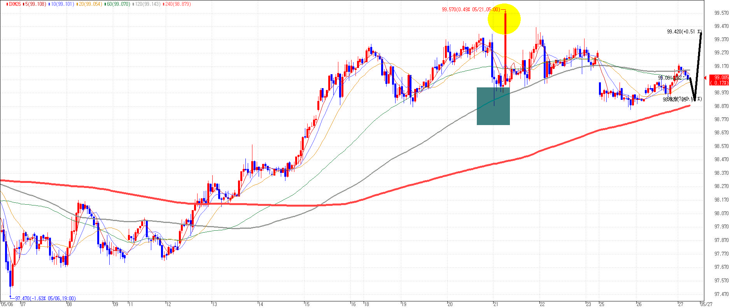The image size is (730, 308).
Task: Select the 20-period average legend 20(99.054)
Action: (x=90, y=4)
